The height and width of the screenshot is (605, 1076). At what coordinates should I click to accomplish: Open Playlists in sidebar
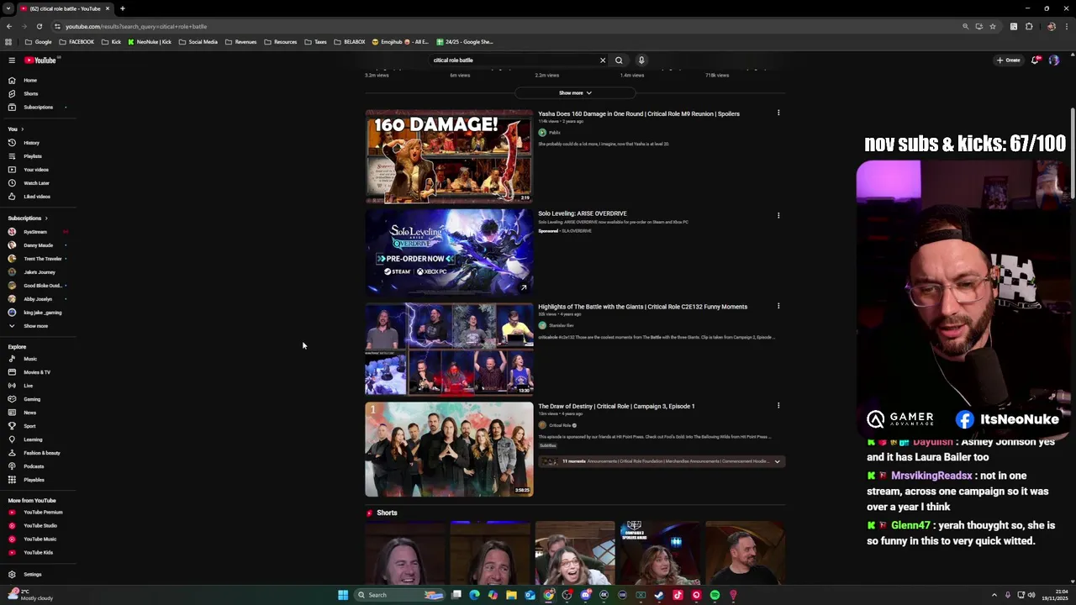(x=33, y=156)
